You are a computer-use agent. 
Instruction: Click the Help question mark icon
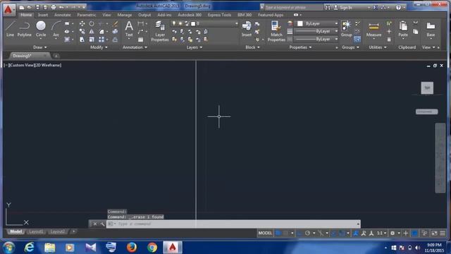coord(398,8)
